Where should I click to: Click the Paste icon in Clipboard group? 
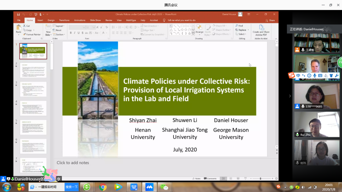19,28
